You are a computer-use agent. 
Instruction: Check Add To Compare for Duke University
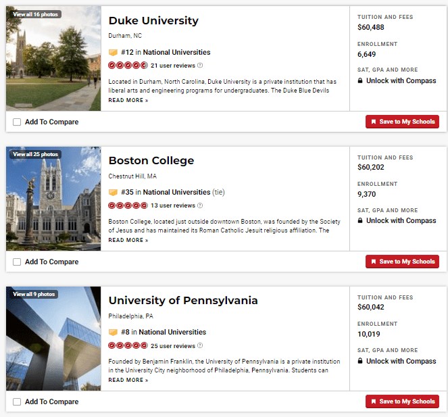17,122
